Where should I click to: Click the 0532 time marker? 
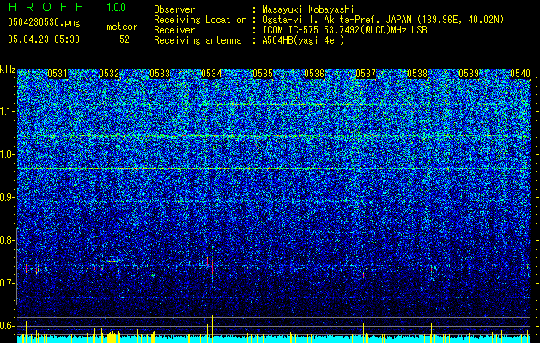pyautogui.click(x=109, y=74)
